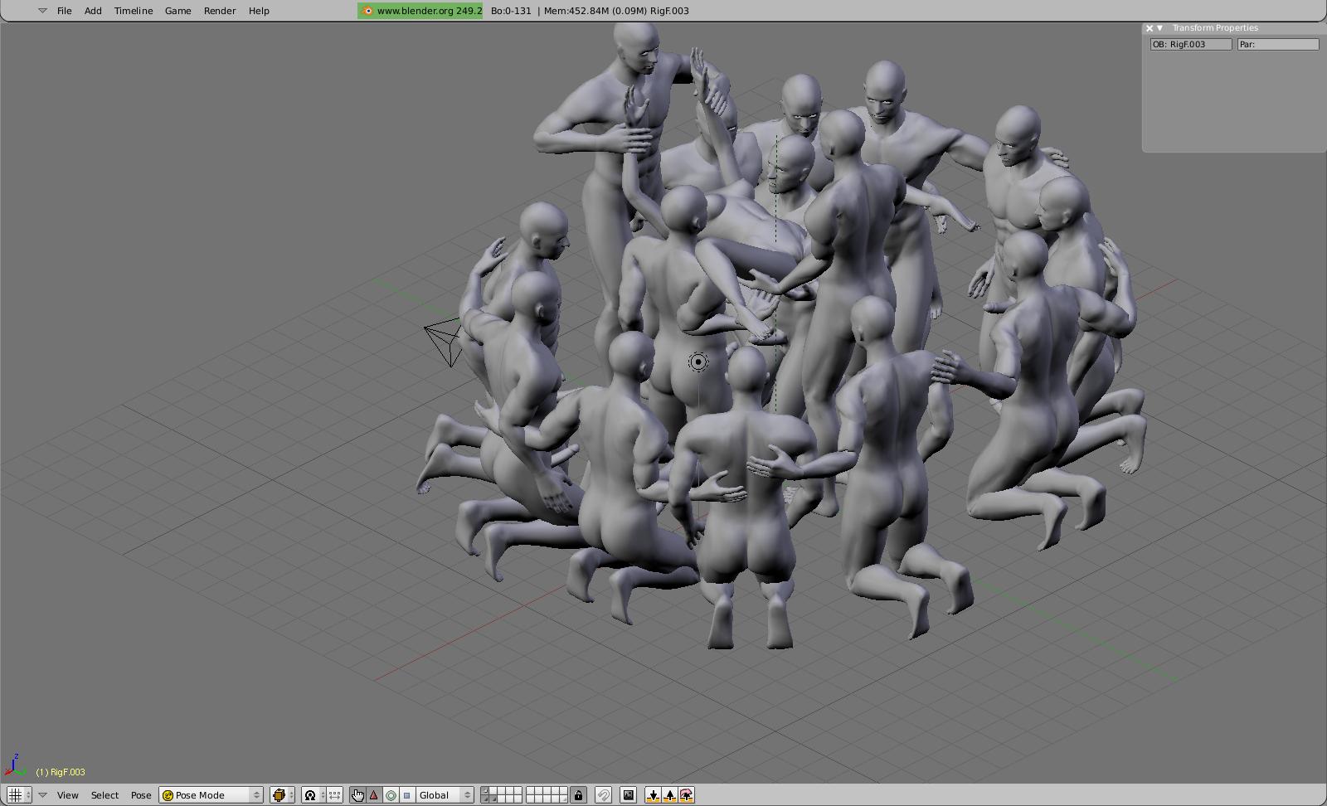The image size is (1327, 806).
Task: Open the Timeline menu
Action: [134, 11]
